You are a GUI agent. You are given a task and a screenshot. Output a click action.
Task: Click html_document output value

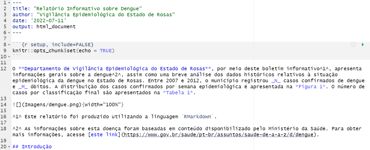(56, 27)
